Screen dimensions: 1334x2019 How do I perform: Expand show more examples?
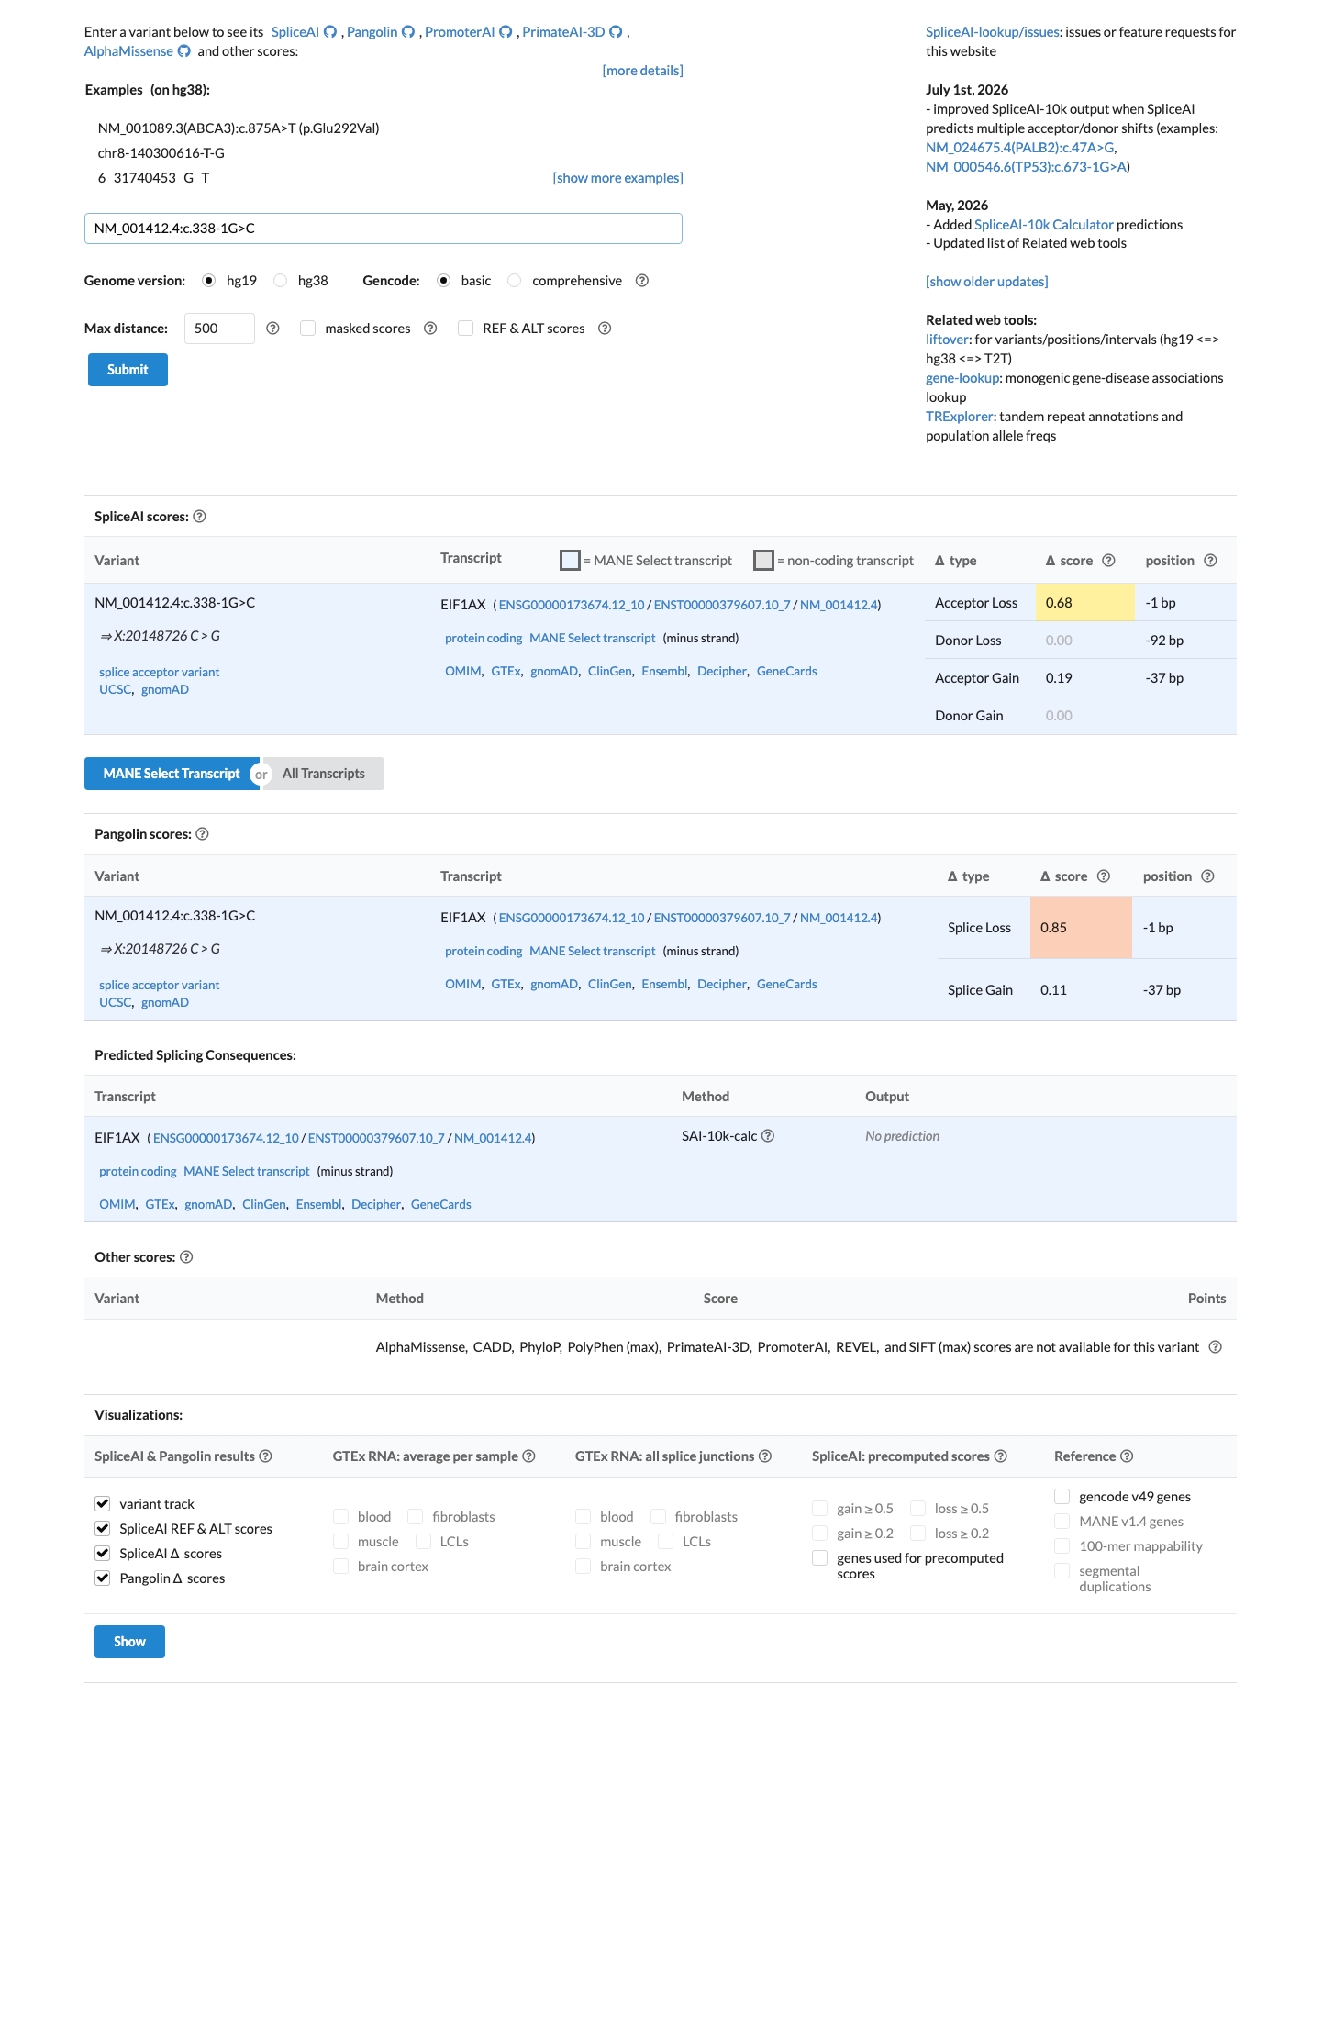(617, 178)
